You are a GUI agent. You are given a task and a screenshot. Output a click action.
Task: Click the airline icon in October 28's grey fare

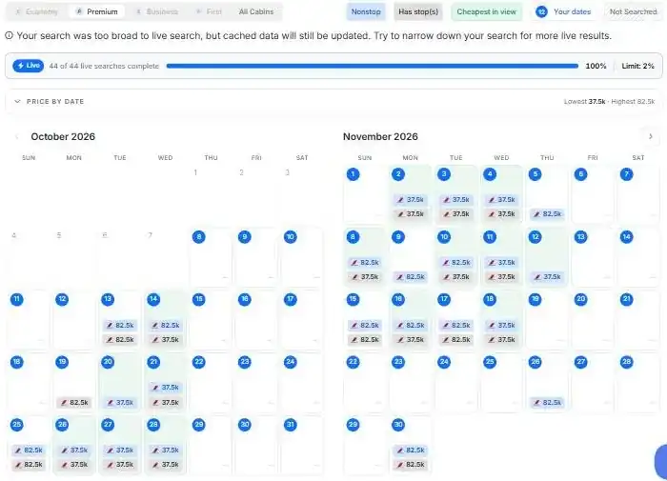pos(155,465)
